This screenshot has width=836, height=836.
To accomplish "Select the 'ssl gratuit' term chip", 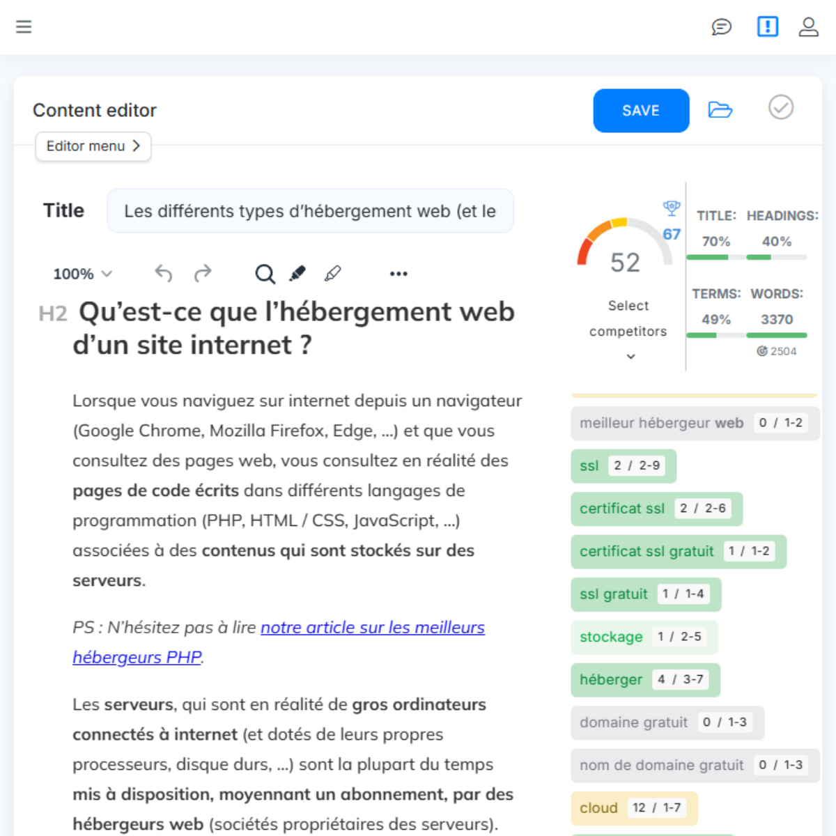I will pyautogui.click(x=646, y=594).
